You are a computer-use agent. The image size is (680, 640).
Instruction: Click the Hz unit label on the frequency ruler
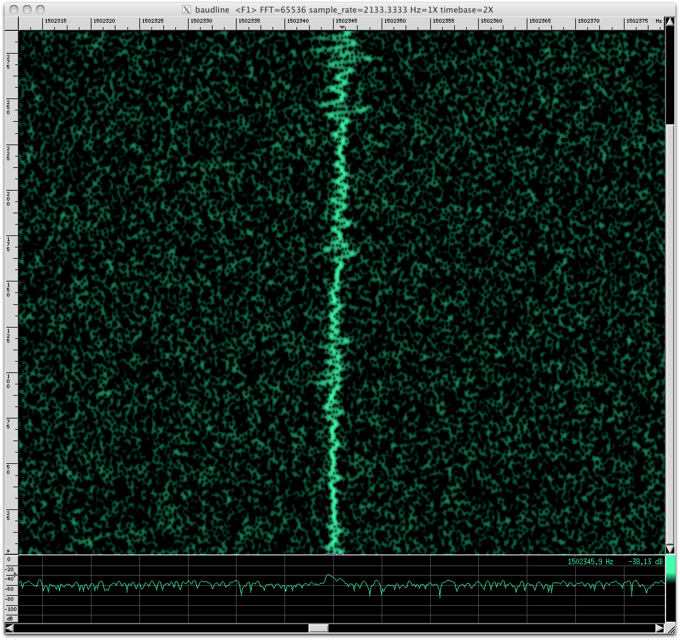(x=660, y=21)
